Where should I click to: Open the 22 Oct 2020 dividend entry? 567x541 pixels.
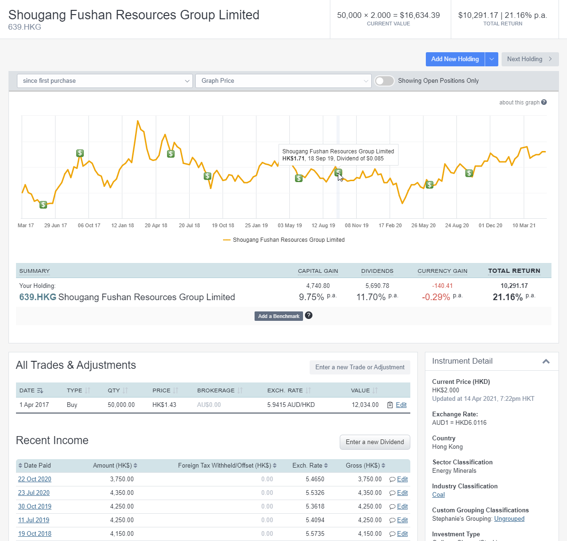[x=34, y=479]
